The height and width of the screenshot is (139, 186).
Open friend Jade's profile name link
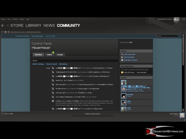(128, 101)
